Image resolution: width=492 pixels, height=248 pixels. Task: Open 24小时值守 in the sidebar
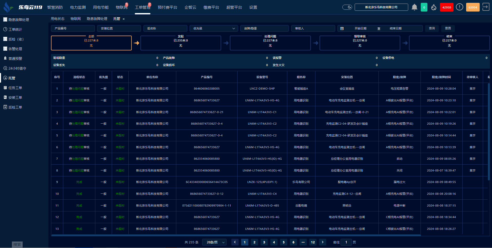point(17,68)
